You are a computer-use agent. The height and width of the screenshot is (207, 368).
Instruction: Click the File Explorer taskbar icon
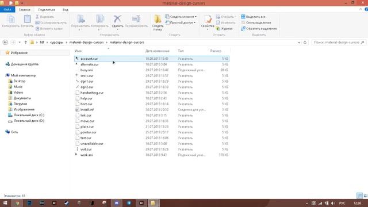click(x=154, y=203)
